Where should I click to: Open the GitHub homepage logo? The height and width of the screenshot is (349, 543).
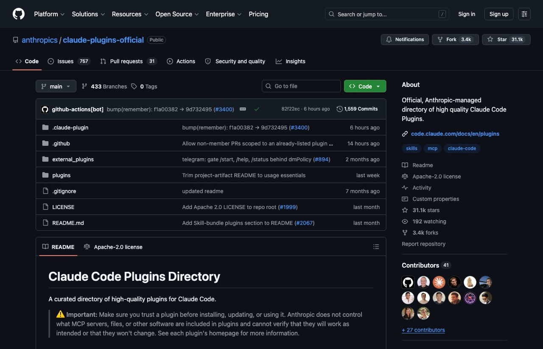19,14
